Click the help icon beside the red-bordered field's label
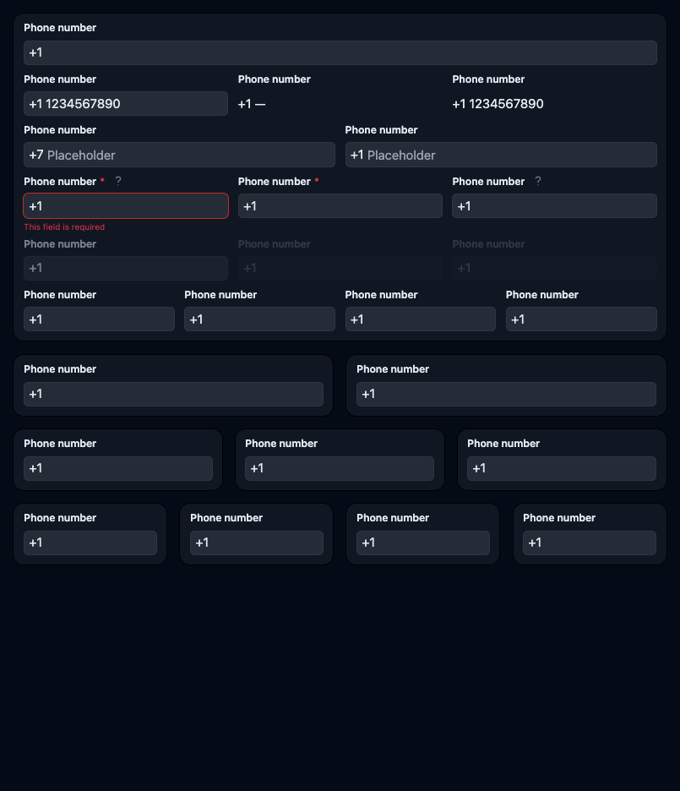The height and width of the screenshot is (791, 680). 118,181
